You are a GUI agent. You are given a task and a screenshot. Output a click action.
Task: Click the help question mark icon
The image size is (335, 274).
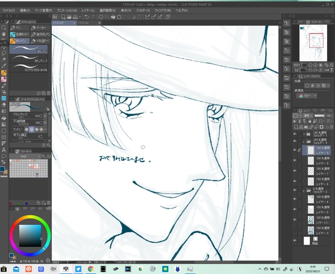click(x=168, y=17)
